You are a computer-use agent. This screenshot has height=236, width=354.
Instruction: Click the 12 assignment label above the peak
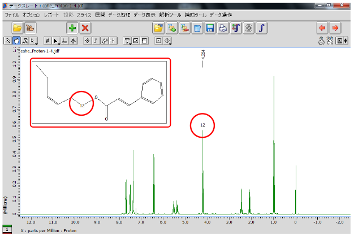click(x=202, y=125)
